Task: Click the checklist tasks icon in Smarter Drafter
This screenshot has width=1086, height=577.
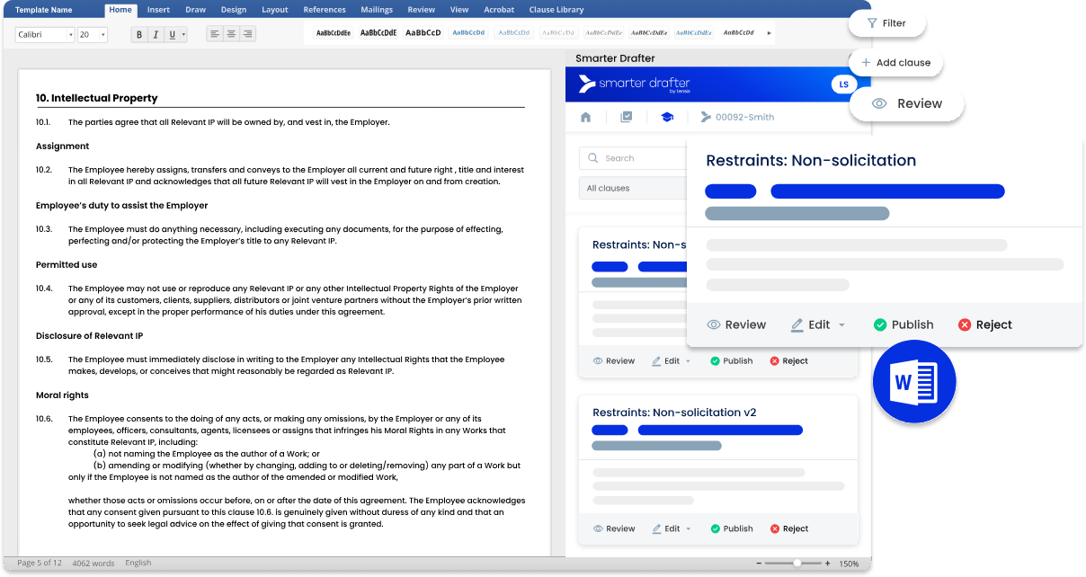Action: pyautogui.click(x=626, y=117)
